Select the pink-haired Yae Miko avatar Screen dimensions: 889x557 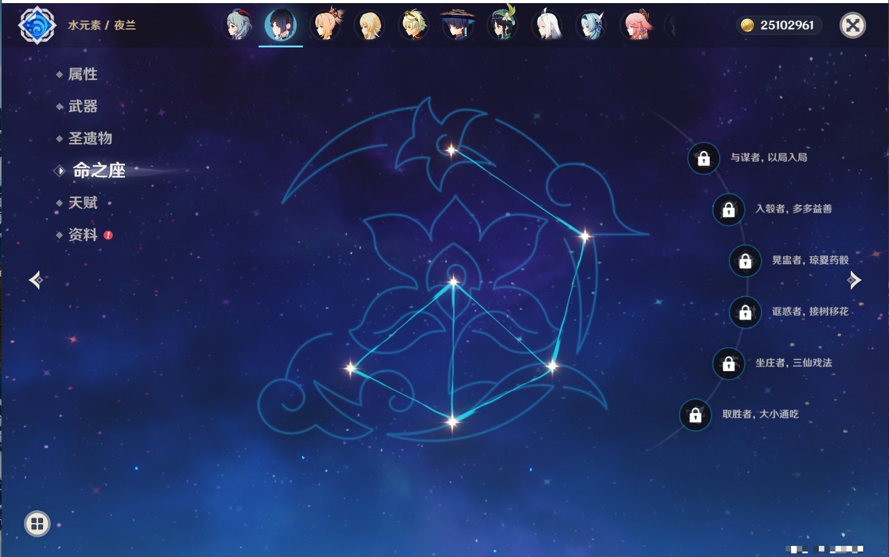(637, 25)
